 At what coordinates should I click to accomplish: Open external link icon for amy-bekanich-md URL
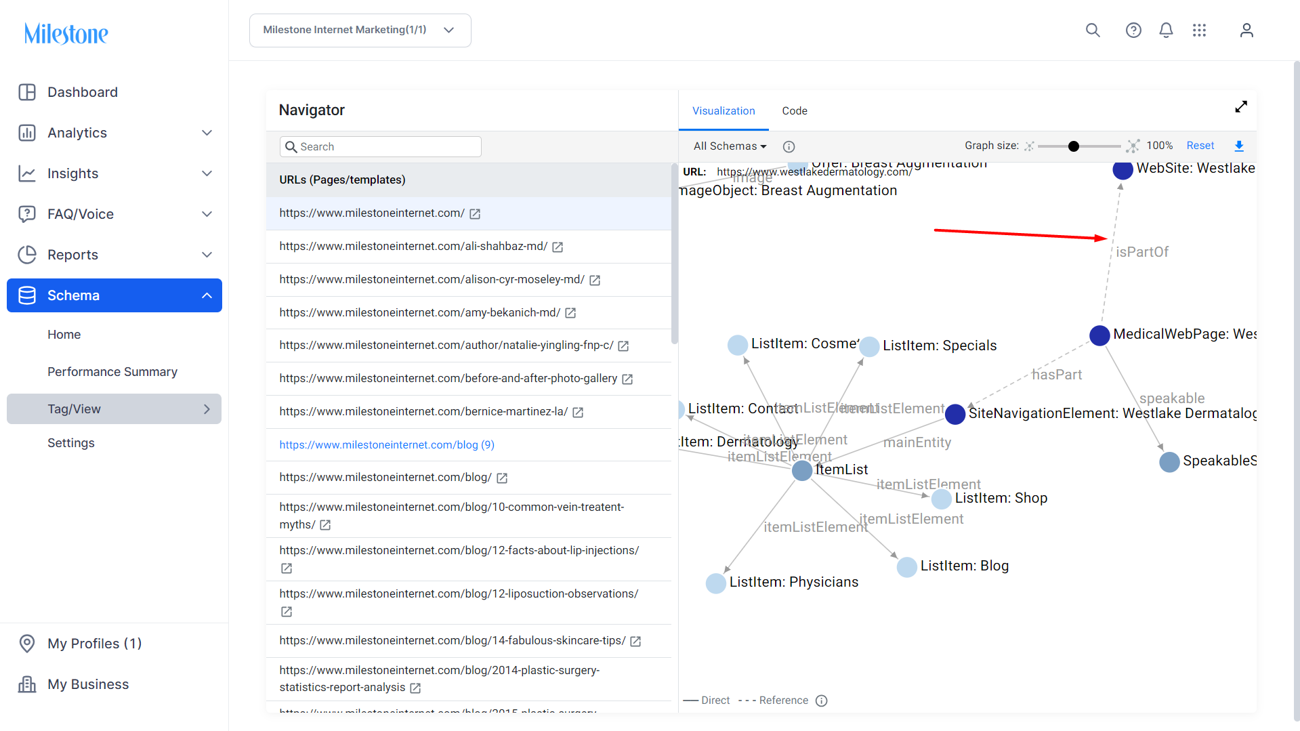point(570,313)
